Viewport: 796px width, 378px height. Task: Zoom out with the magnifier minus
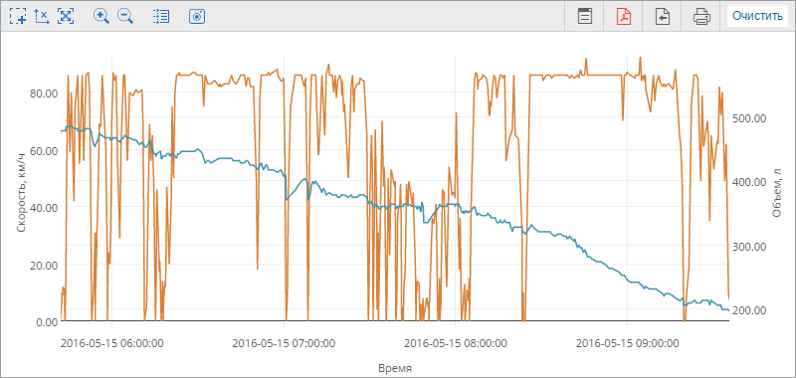pyautogui.click(x=125, y=16)
